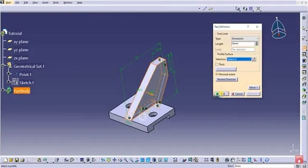Click the Fit All In icon
308x168 pixels.
[109, 160]
